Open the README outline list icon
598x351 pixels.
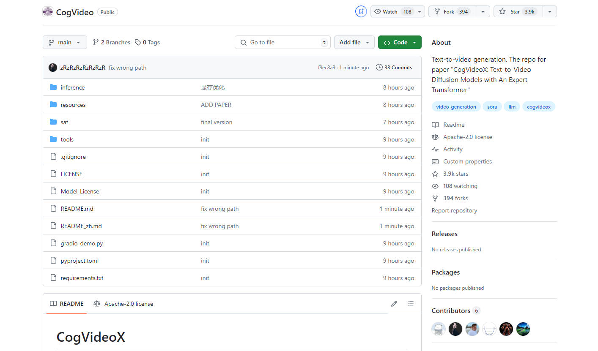pos(410,304)
